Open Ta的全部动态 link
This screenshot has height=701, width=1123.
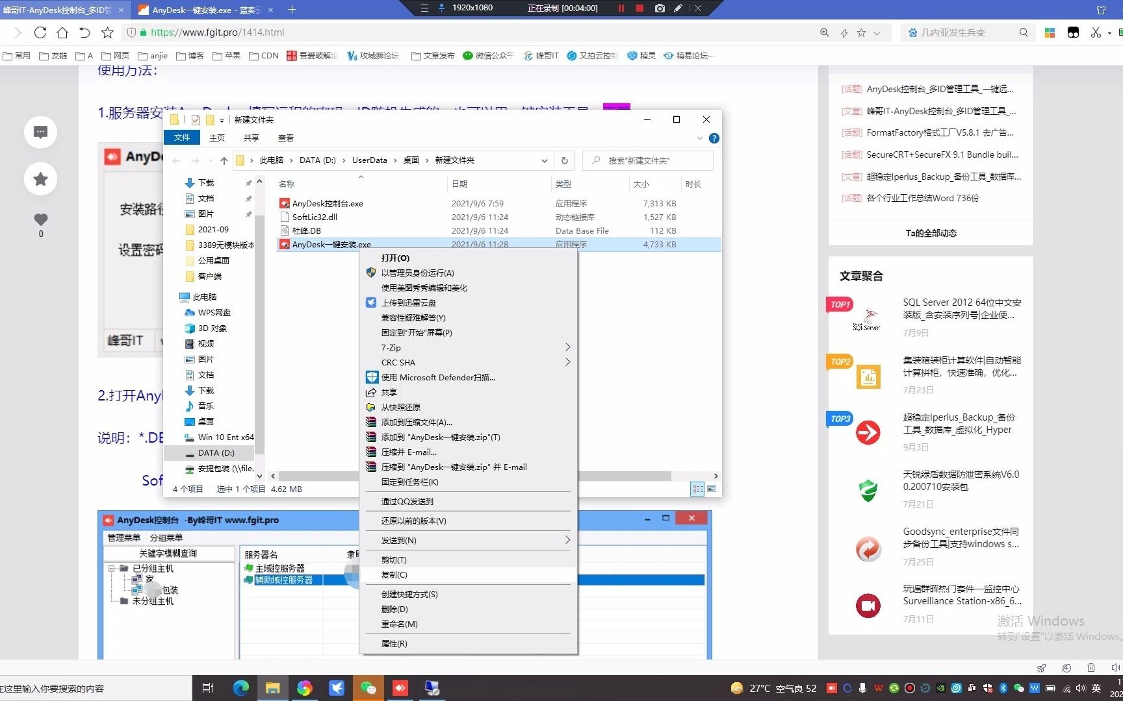931,233
